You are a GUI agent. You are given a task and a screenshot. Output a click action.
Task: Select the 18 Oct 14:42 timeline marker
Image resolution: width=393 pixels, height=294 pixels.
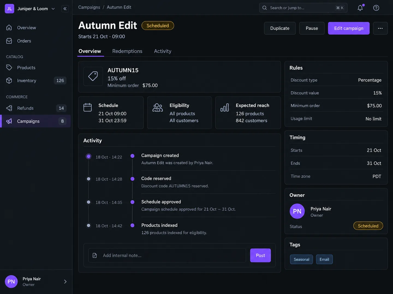tap(88, 225)
